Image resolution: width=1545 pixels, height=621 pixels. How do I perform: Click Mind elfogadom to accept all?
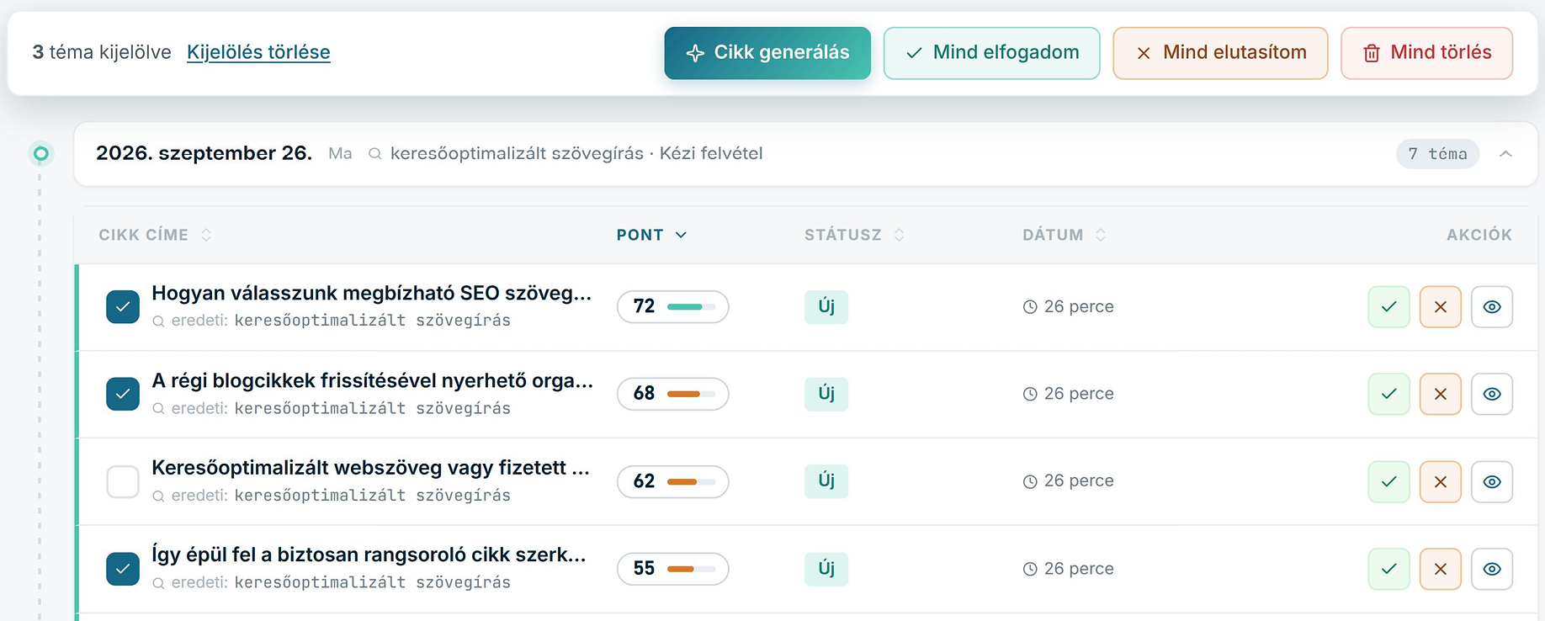click(992, 53)
